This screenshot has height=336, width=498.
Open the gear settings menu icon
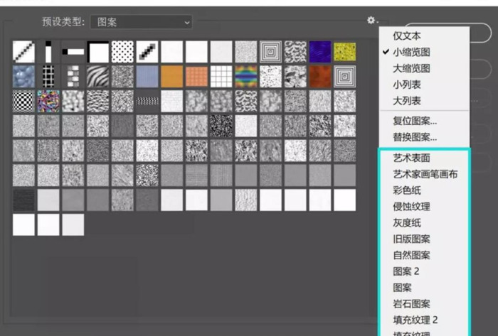(372, 21)
